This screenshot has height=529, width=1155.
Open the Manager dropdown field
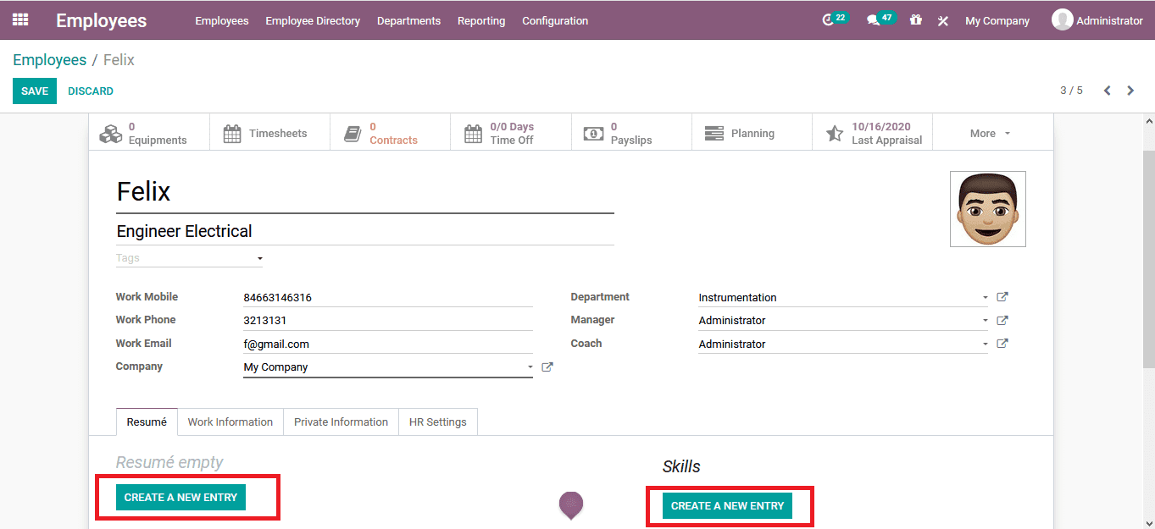click(x=843, y=321)
